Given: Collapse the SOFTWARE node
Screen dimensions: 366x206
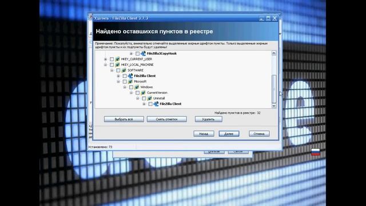Looking at the screenshot, I should pos(112,70).
